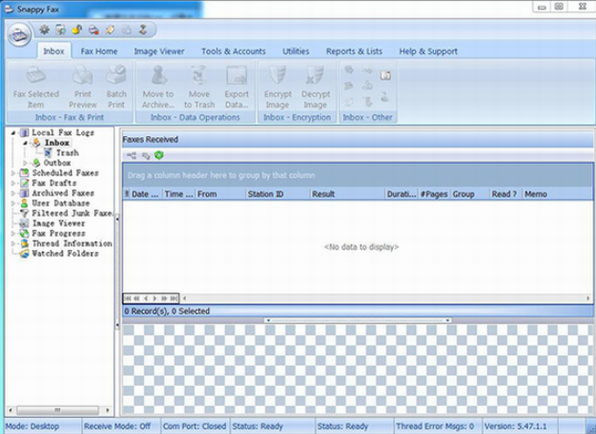Click Move to Archive ribbon icon
Screen dimensions: 596x434
tap(157, 76)
